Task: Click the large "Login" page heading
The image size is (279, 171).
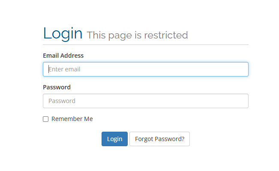Action: click(63, 33)
